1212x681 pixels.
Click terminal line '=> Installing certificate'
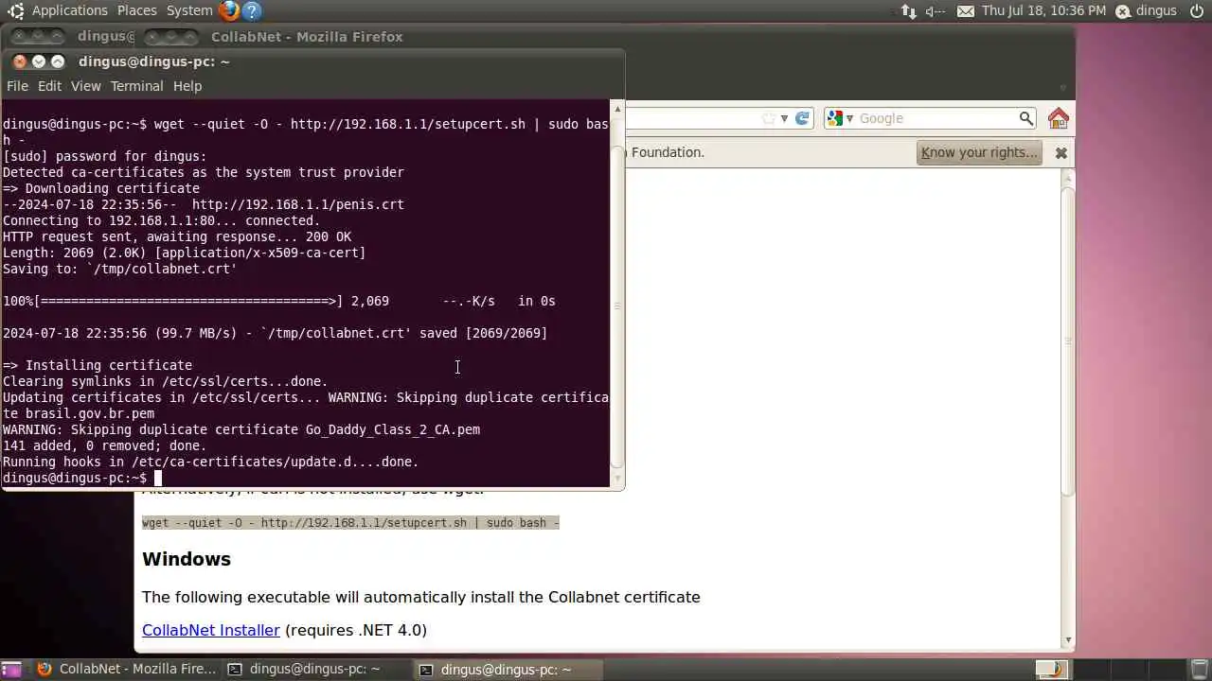(x=98, y=365)
